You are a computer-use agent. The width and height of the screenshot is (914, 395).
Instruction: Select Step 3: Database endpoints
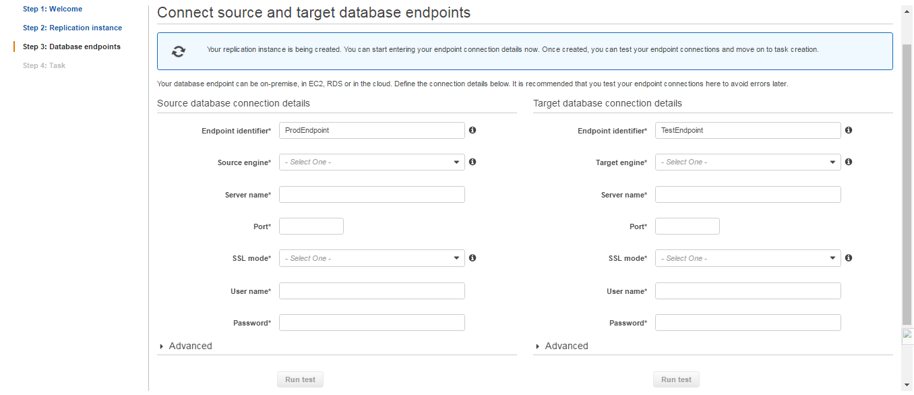click(x=71, y=47)
